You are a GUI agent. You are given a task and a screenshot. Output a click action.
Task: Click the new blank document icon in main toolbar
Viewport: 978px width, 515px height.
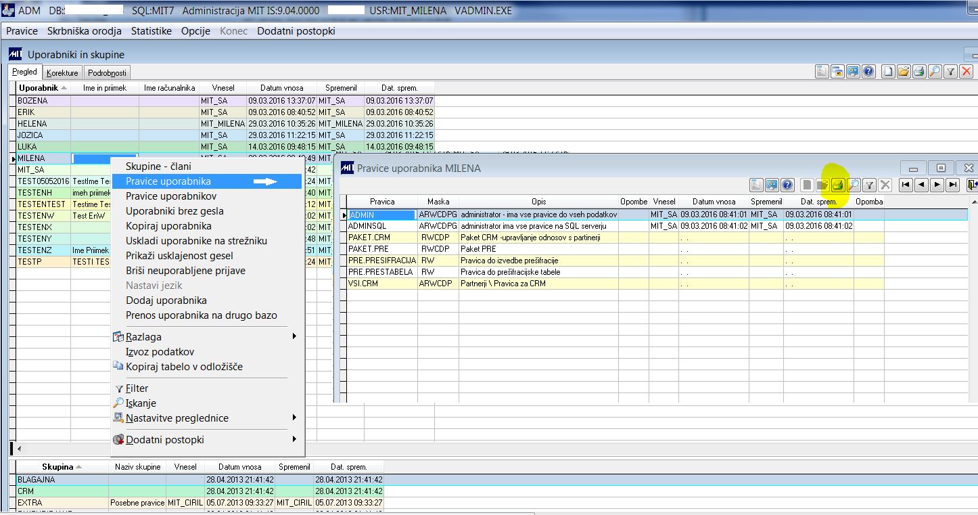pos(888,72)
